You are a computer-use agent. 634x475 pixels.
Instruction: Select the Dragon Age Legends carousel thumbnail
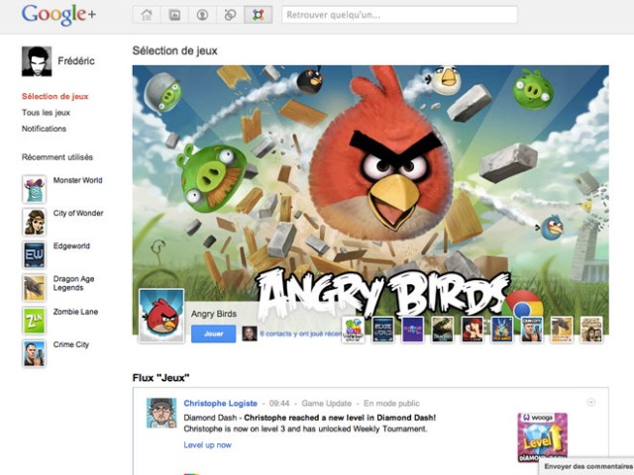[562, 330]
